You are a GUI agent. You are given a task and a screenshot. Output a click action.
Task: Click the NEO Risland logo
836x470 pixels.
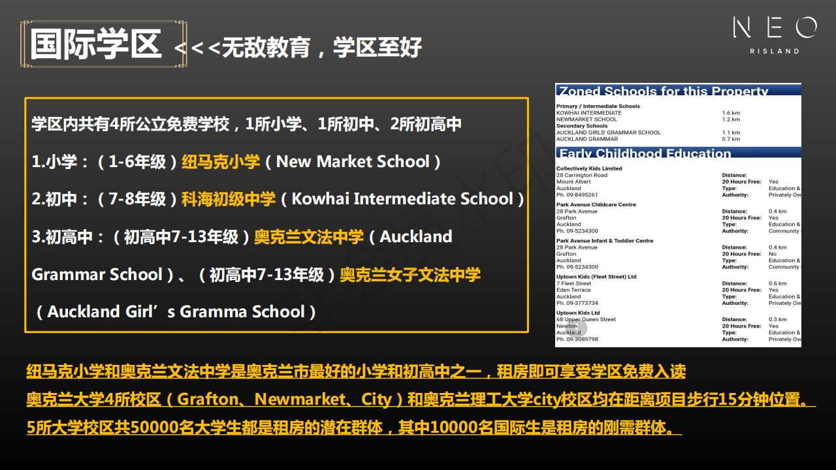[775, 35]
